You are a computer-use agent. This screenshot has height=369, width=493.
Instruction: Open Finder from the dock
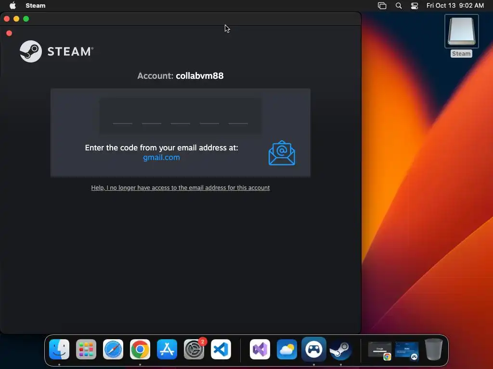(59, 349)
